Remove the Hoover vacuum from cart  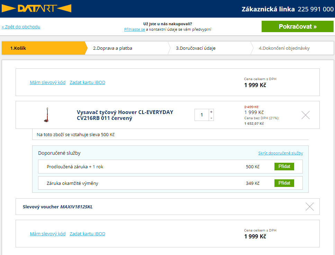point(306,115)
